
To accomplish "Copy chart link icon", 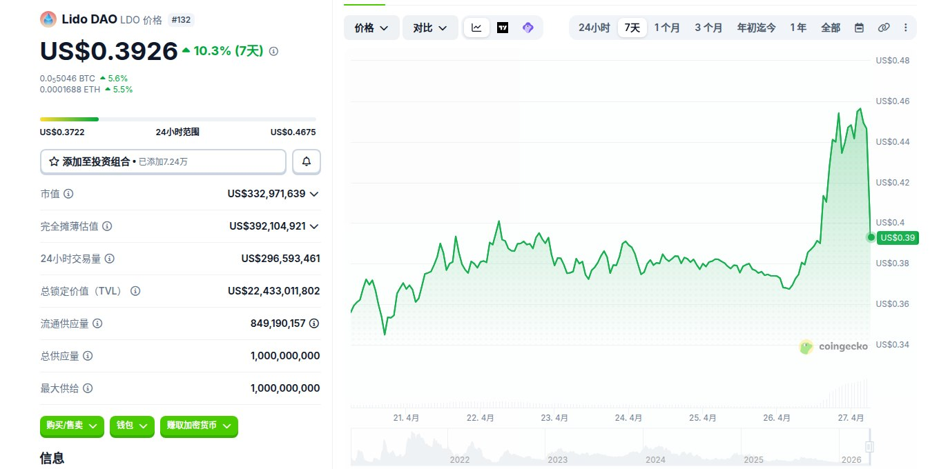I will tap(883, 28).
